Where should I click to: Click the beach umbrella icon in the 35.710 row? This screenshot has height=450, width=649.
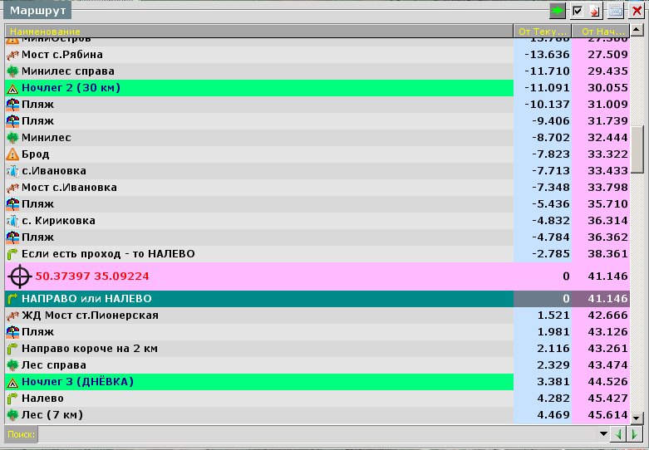point(12,204)
